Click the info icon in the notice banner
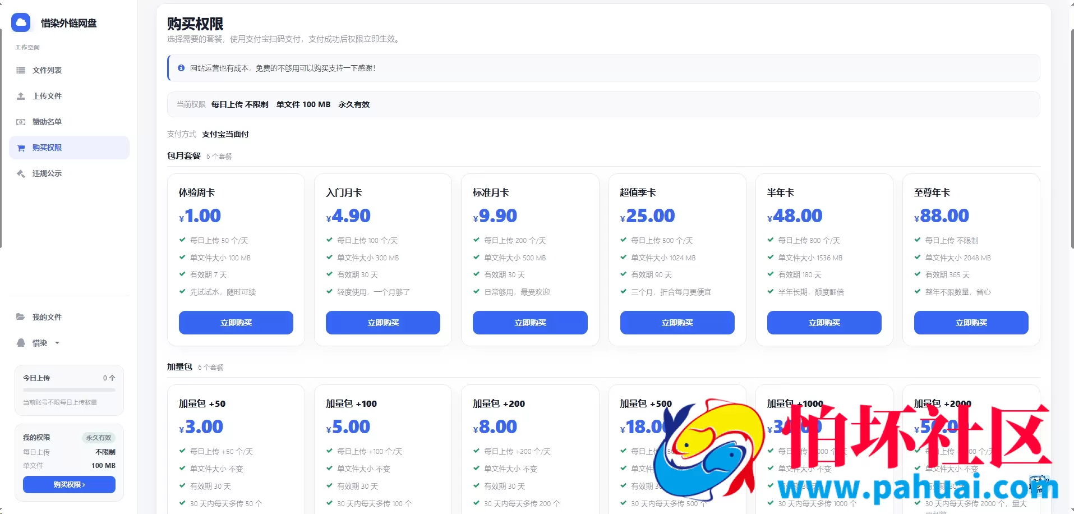This screenshot has width=1074, height=514. pyautogui.click(x=181, y=68)
